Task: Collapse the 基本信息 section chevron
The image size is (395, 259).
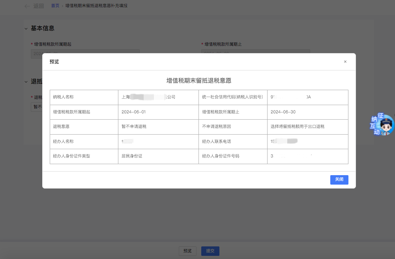Action: (x=26, y=29)
